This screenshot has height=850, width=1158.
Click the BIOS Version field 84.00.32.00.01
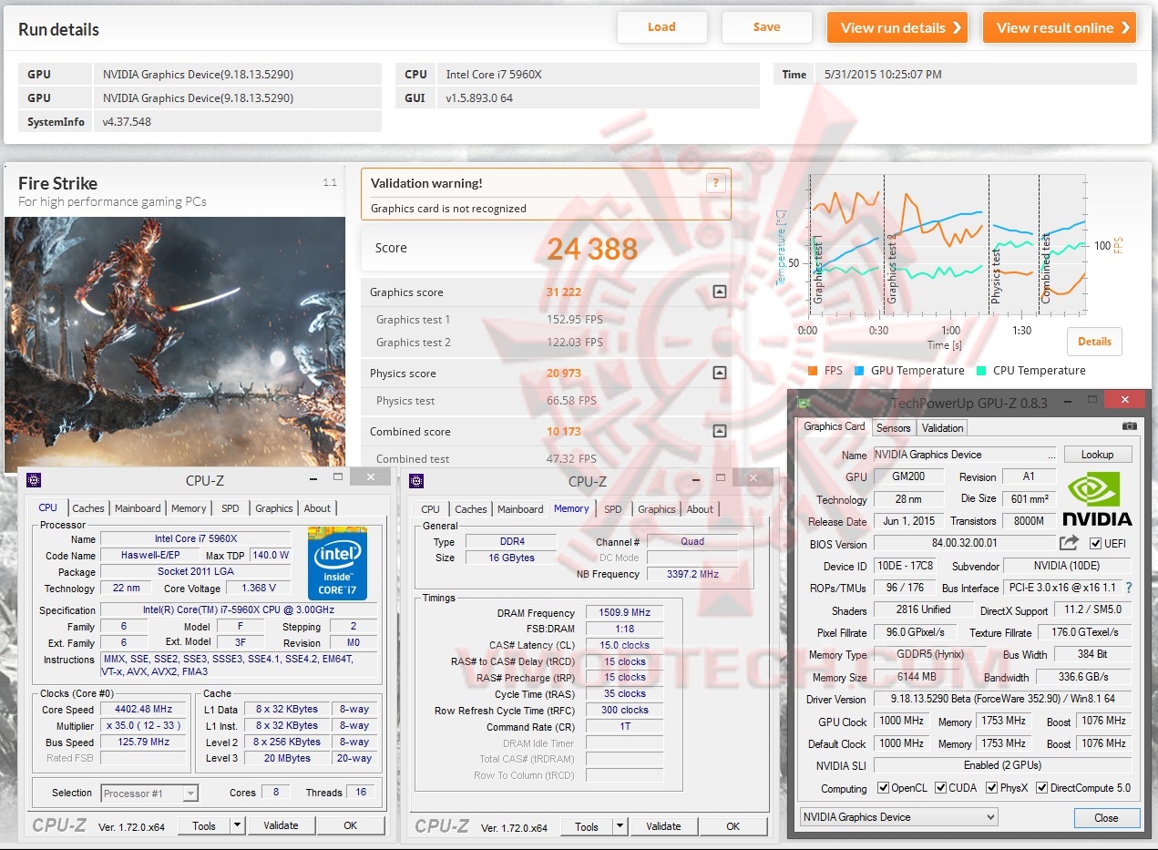click(965, 543)
